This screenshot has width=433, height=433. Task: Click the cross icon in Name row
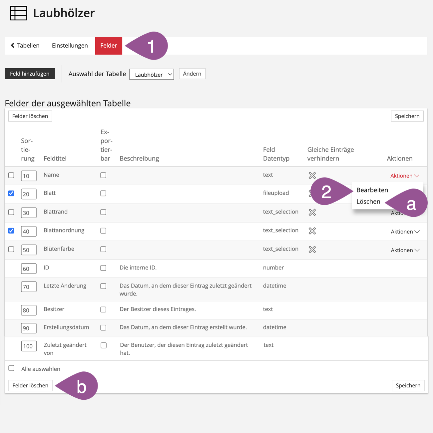point(312,176)
